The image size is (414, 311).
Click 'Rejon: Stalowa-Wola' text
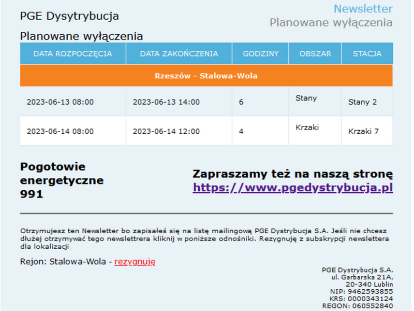coord(63,262)
